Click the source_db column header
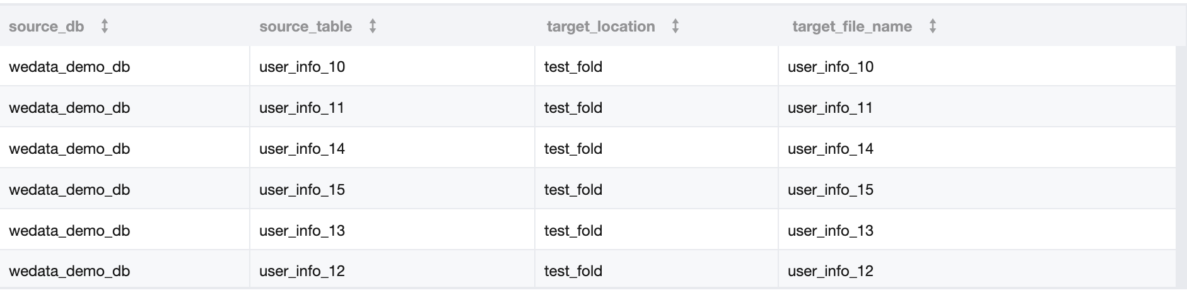The height and width of the screenshot is (295, 1187). tap(47, 26)
